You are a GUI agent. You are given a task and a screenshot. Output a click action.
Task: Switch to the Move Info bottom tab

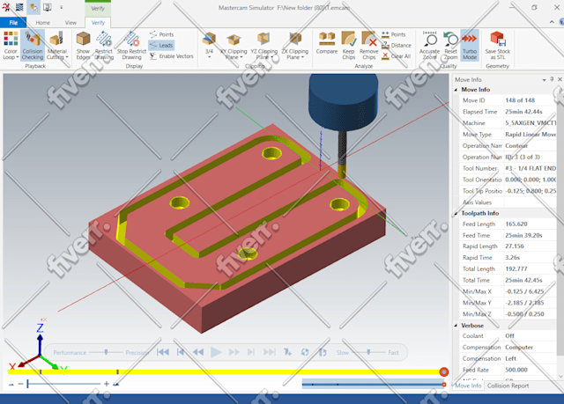[468, 386]
